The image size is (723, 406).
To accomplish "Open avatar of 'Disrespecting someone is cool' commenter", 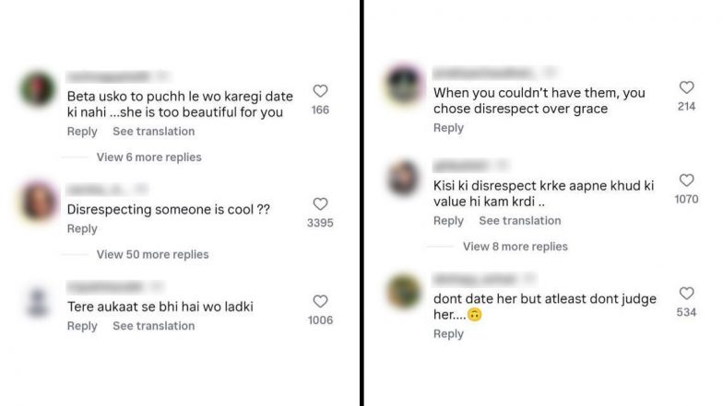I will click(39, 202).
